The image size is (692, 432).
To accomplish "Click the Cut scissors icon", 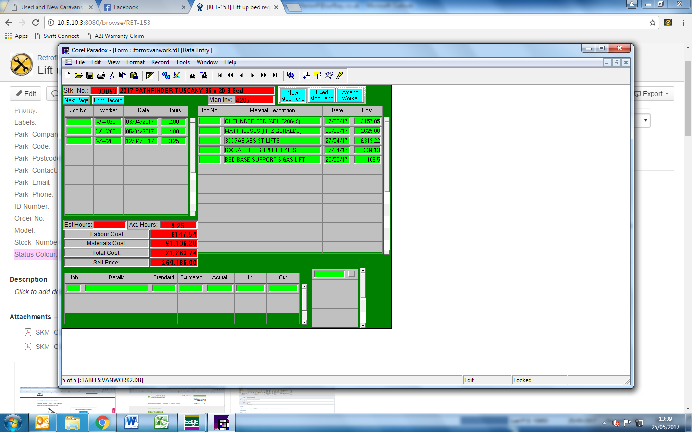I will [112, 75].
